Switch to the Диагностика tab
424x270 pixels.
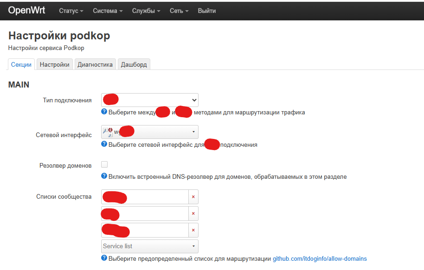tap(95, 64)
